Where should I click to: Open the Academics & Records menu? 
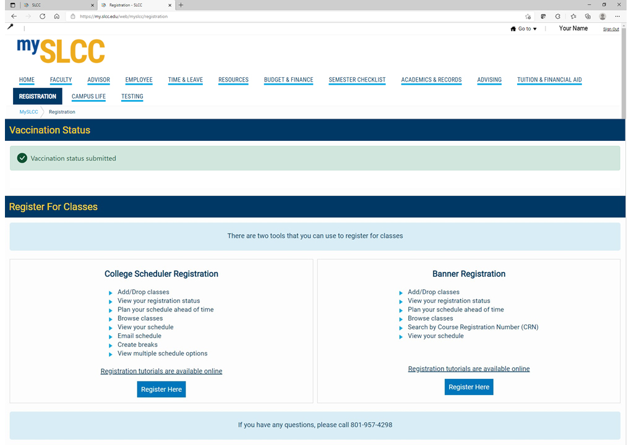(431, 80)
